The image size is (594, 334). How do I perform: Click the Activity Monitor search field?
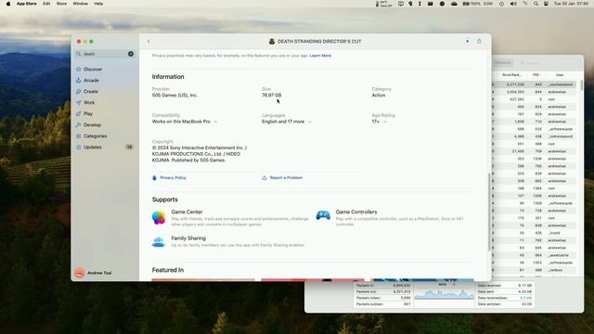click(549, 63)
